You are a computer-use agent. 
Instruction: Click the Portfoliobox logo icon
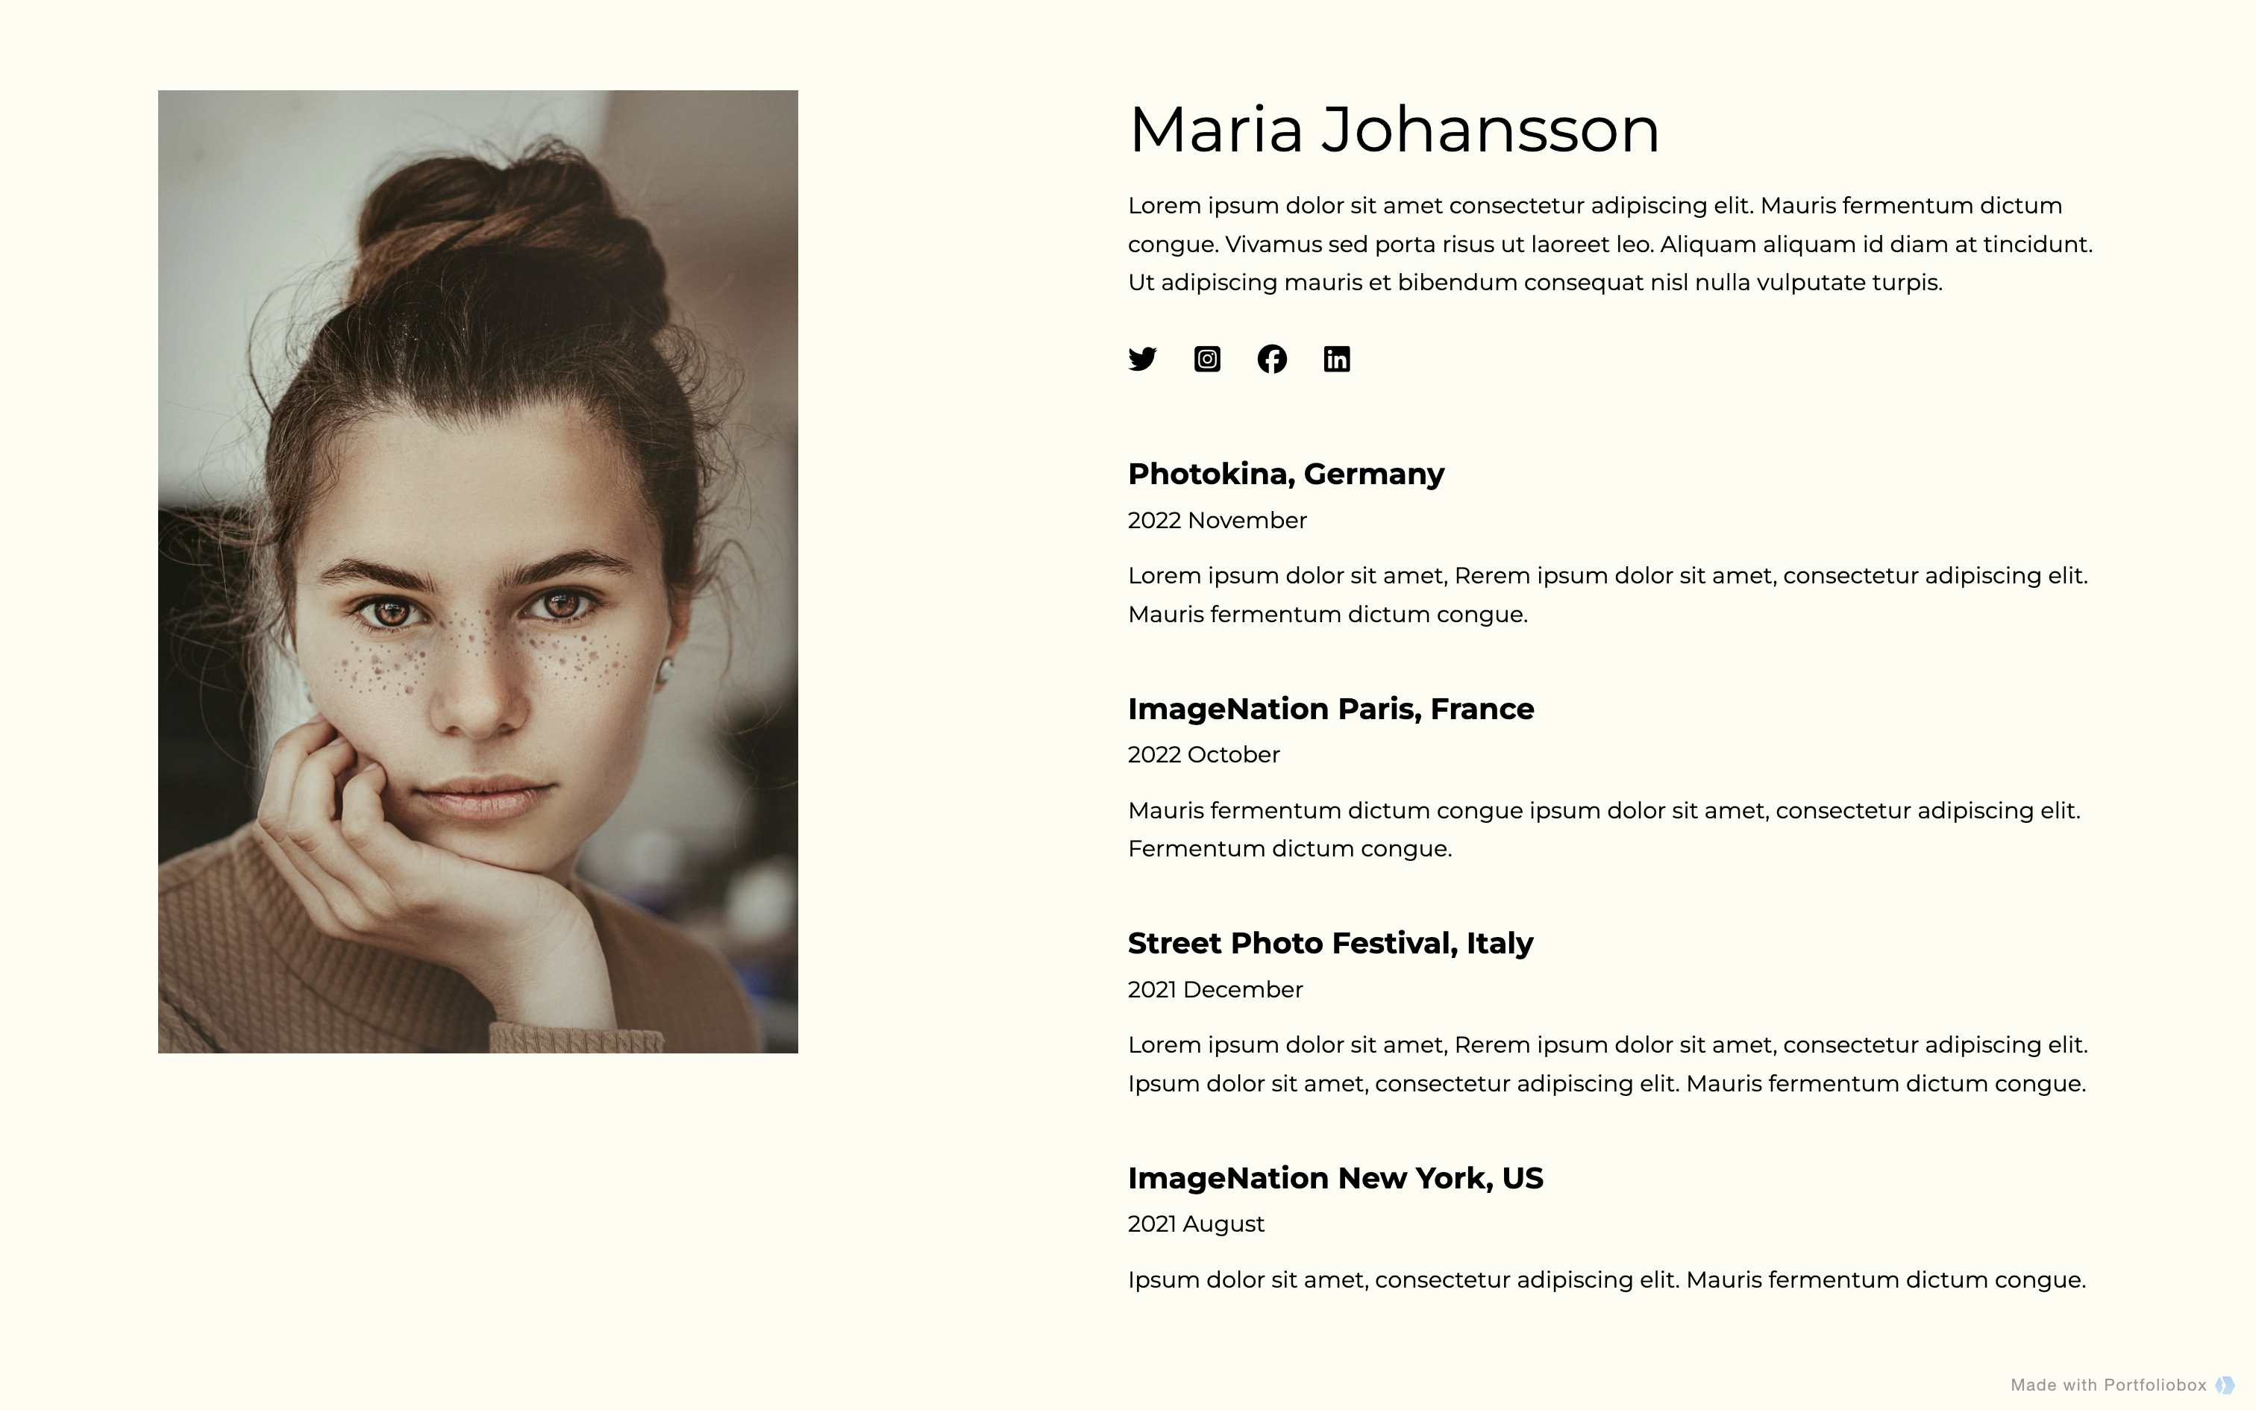click(x=2225, y=1385)
